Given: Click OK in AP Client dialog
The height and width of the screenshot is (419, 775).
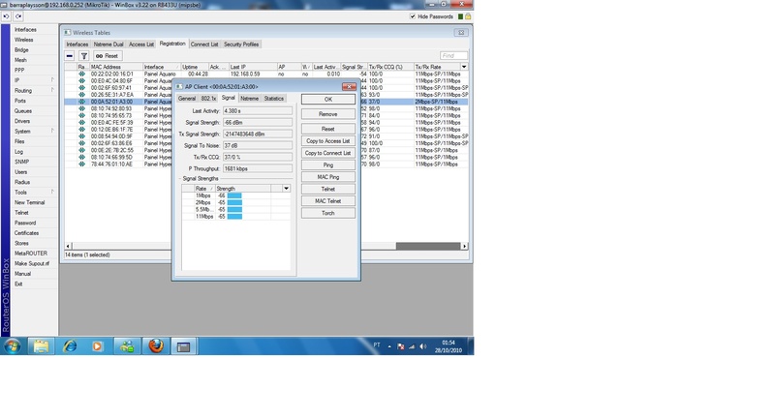Looking at the screenshot, I should click(x=328, y=100).
